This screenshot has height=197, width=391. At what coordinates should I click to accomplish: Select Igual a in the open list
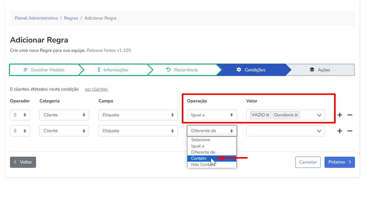198,146
